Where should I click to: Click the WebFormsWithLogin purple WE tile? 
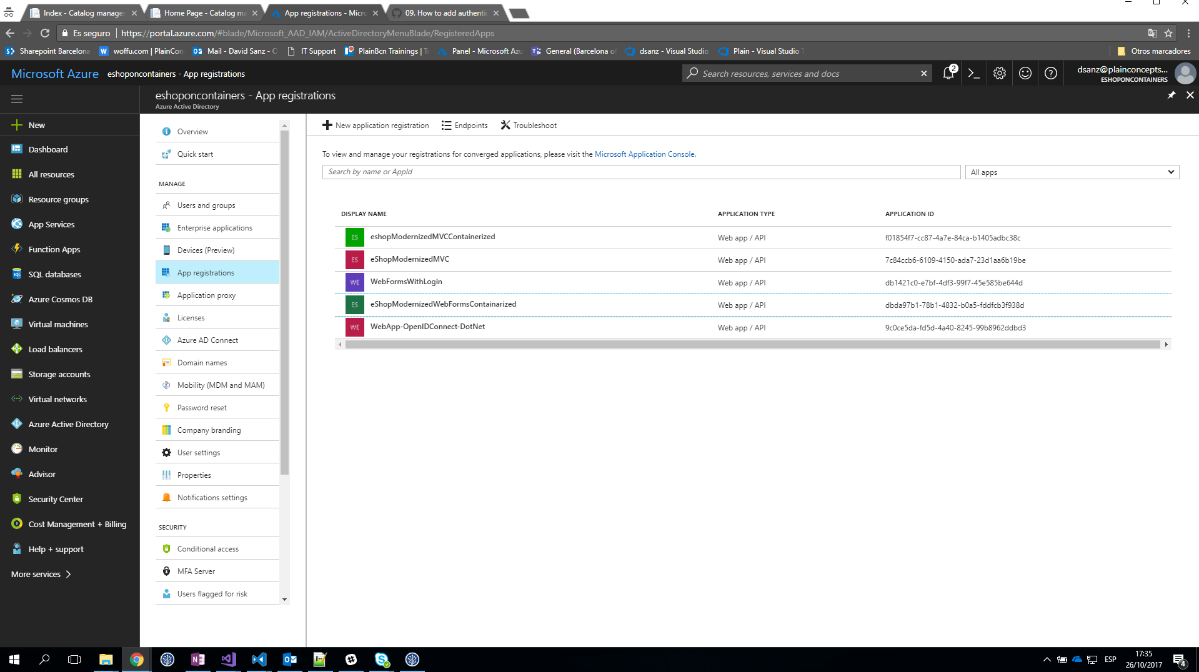354,282
